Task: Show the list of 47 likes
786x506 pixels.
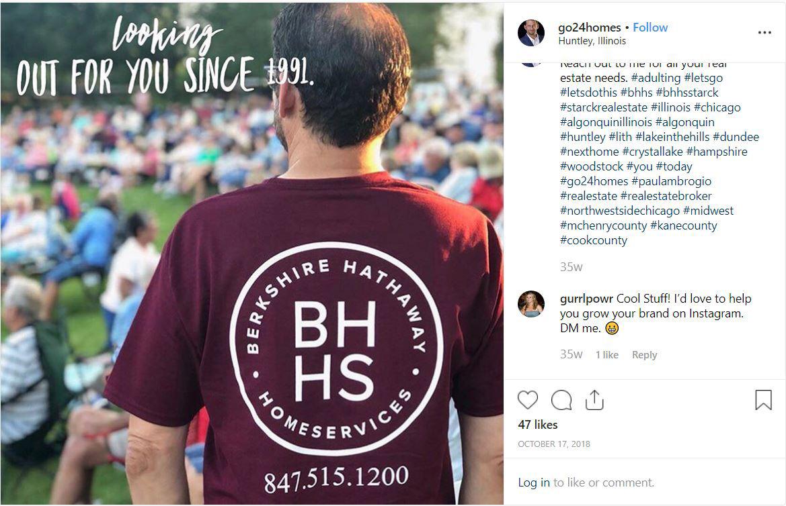Action: coord(538,424)
